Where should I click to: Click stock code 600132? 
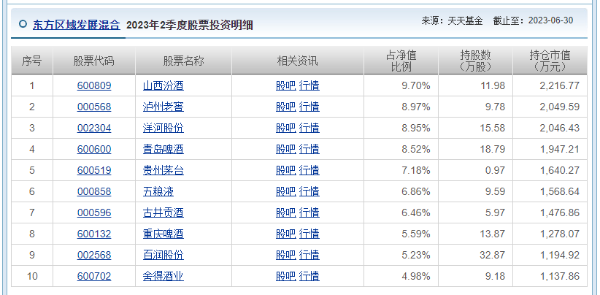94,234
